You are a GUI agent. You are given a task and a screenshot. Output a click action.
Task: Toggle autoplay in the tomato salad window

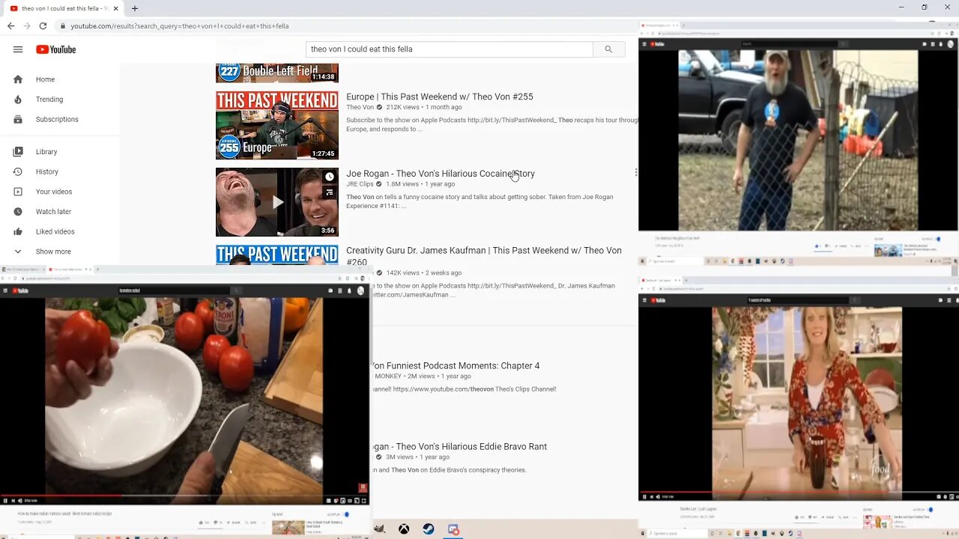click(345, 514)
